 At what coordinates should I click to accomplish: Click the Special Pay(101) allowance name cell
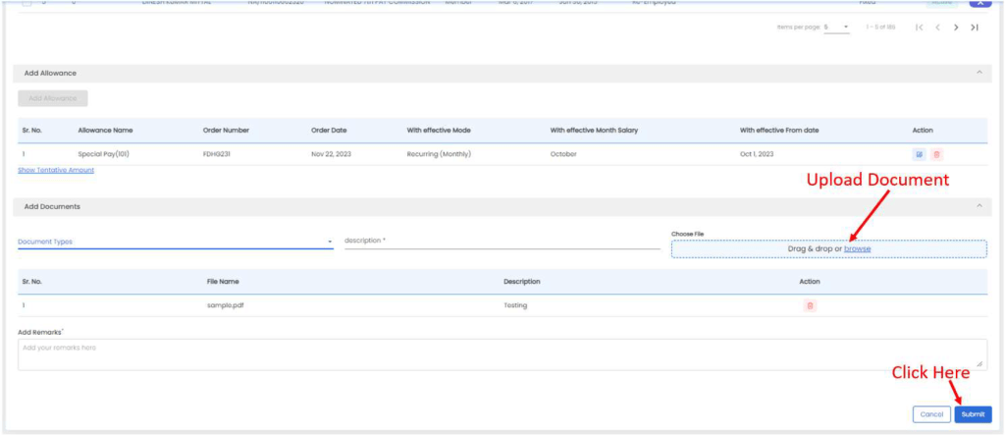(x=104, y=154)
